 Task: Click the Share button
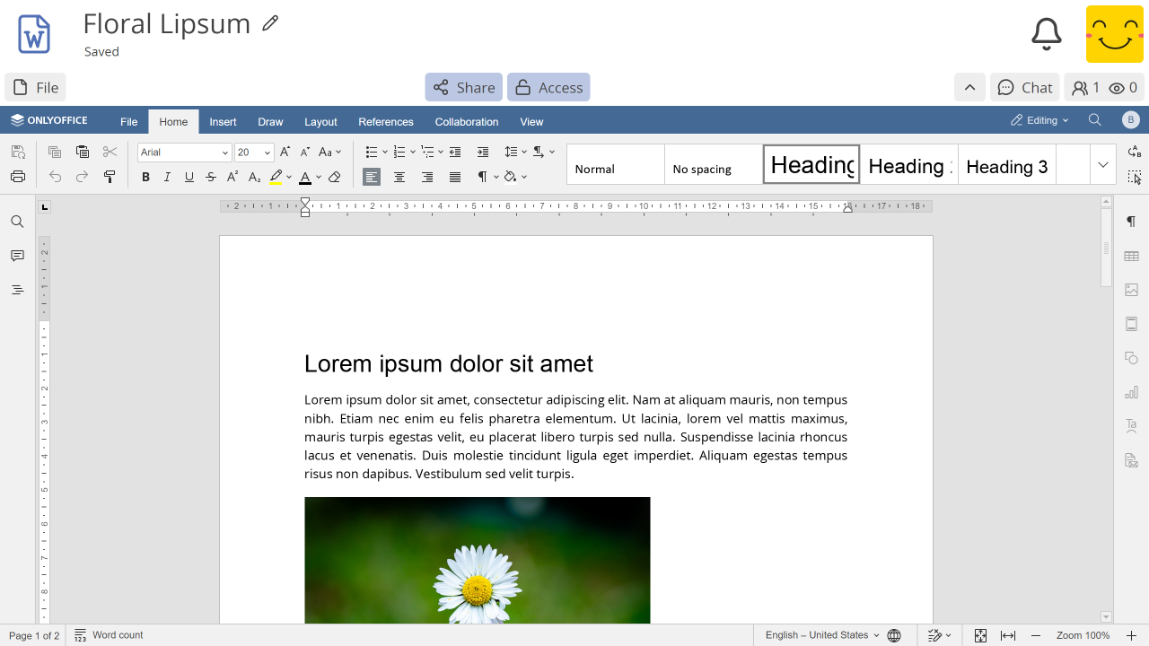tap(464, 87)
